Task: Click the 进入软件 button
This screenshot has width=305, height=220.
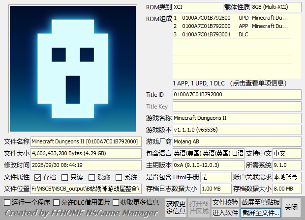Action: pos(225,213)
